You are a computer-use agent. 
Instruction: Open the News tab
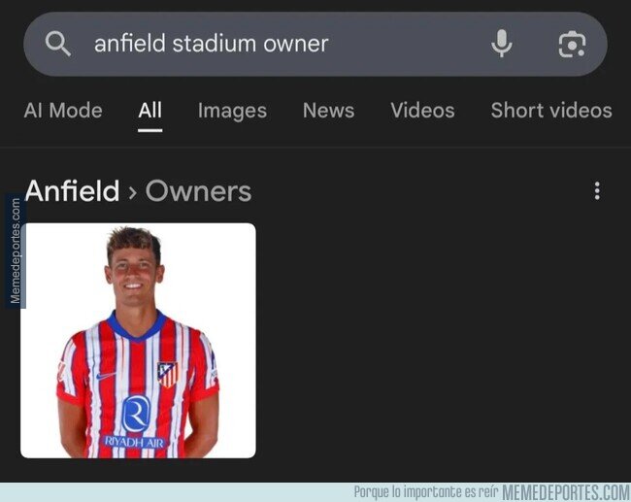coord(328,111)
